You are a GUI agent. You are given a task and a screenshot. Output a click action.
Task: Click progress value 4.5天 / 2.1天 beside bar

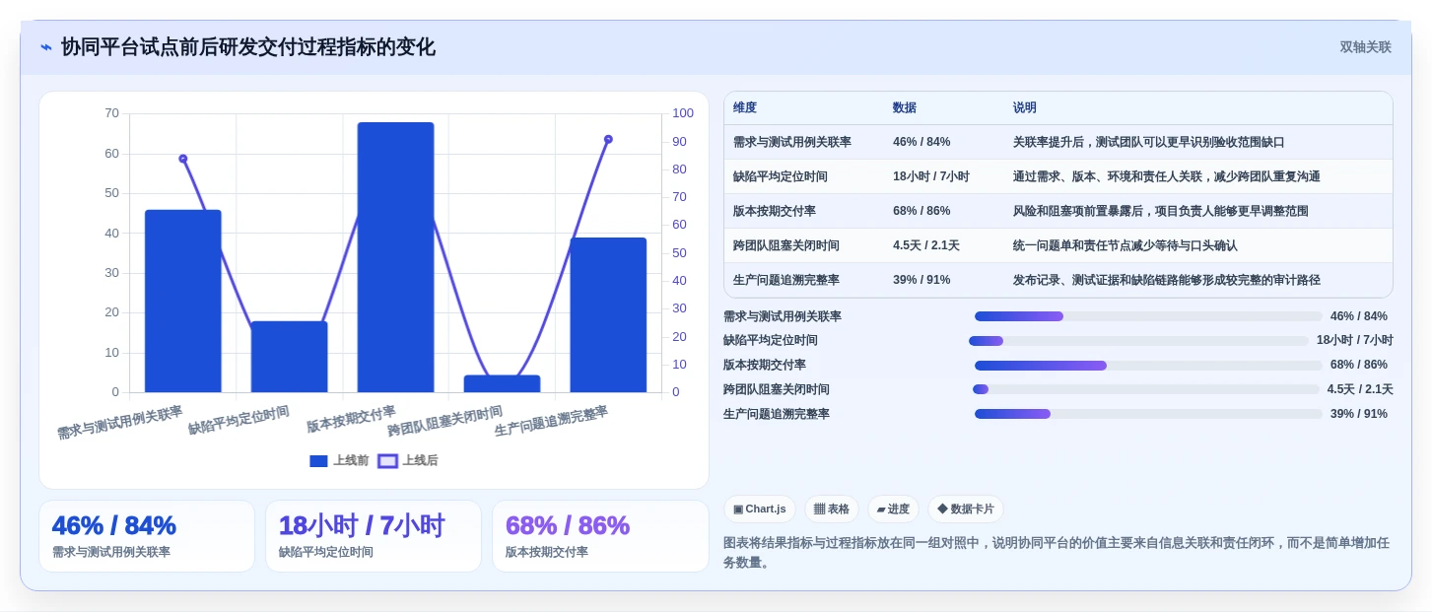tap(1360, 389)
